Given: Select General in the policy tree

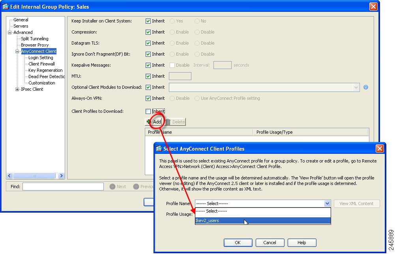Looking at the screenshot, I should 21,20.
